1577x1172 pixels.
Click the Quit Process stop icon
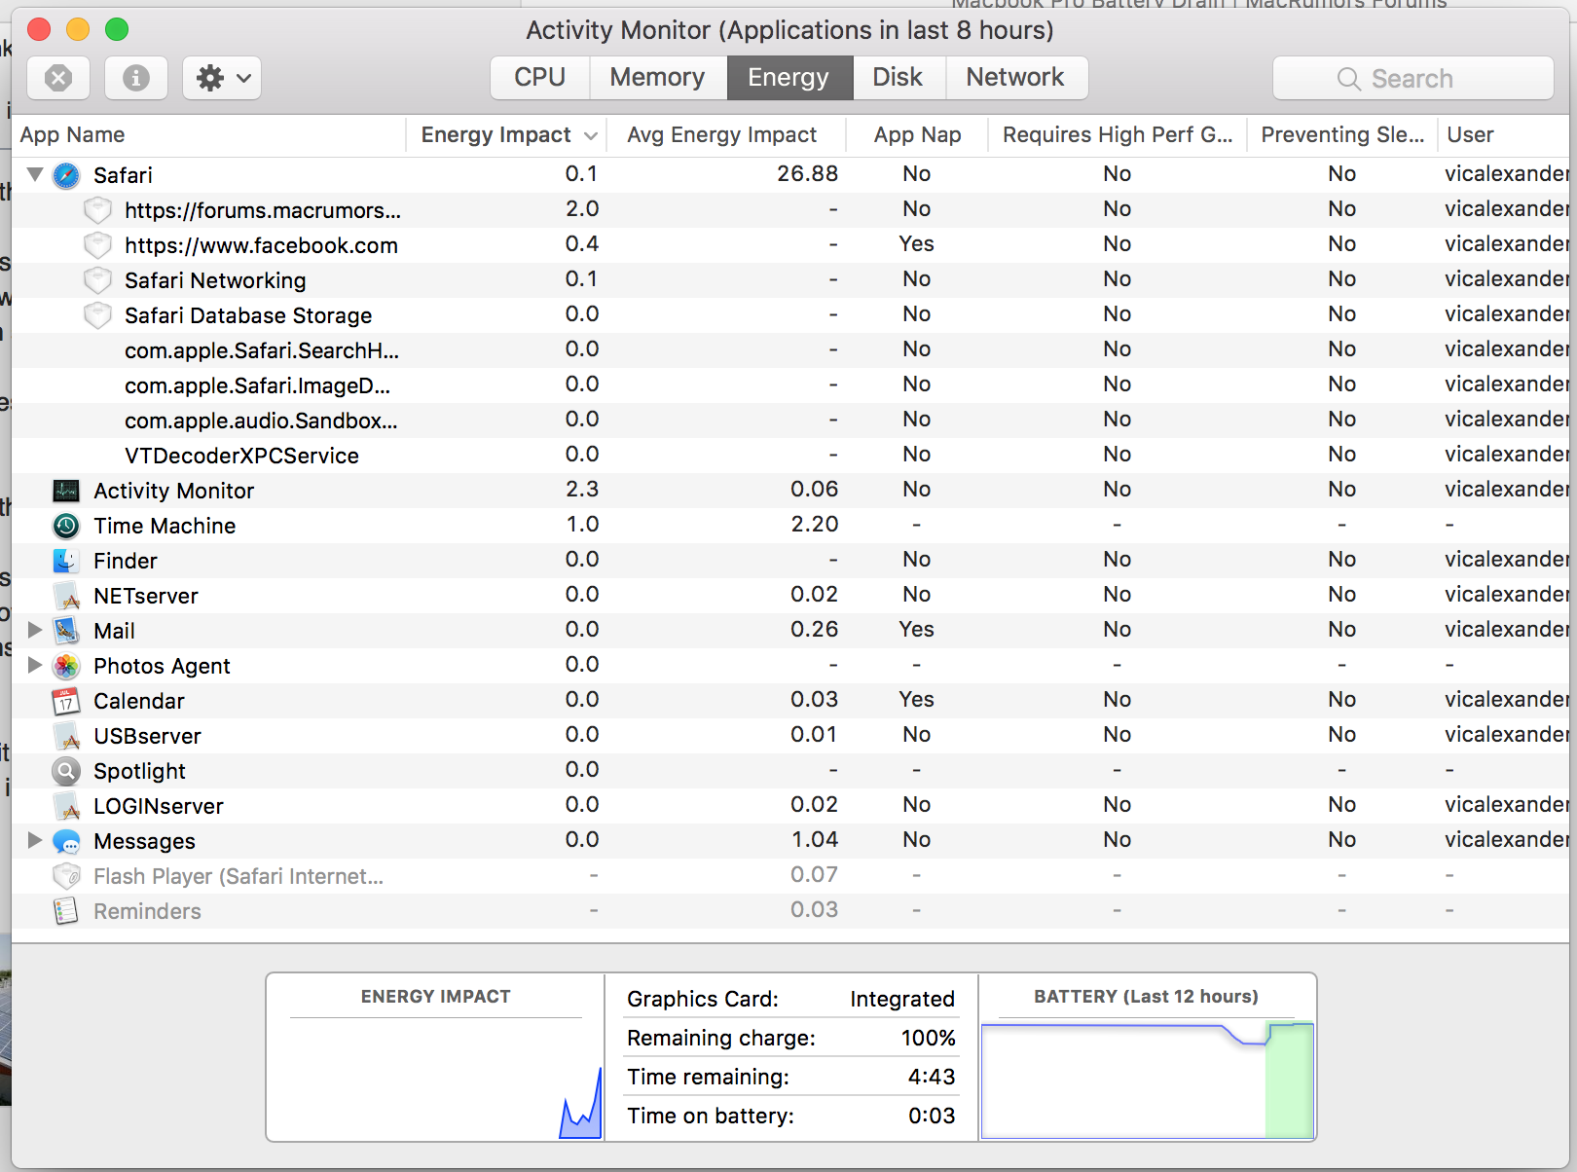click(x=58, y=78)
